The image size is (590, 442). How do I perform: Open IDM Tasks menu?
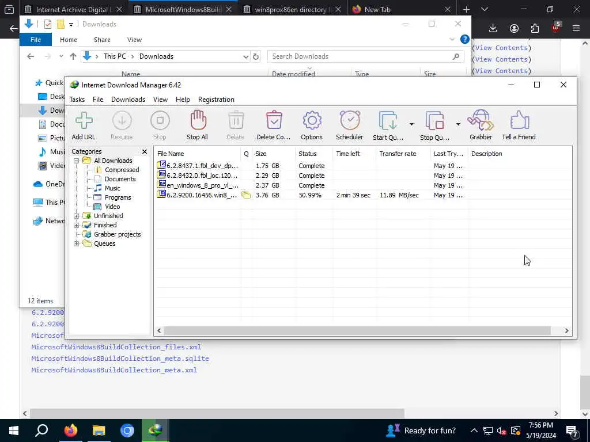77,100
